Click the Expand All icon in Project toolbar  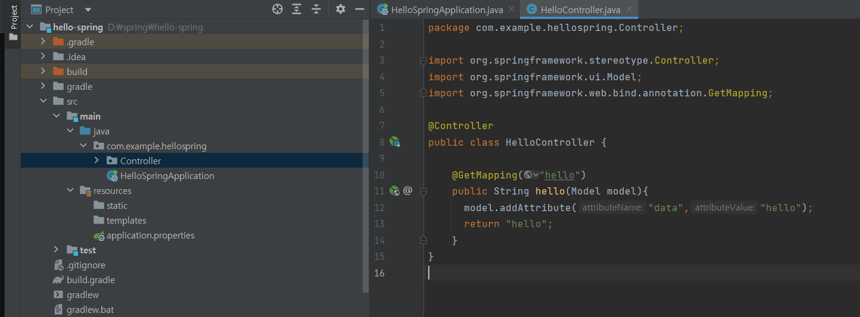pos(297,9)
